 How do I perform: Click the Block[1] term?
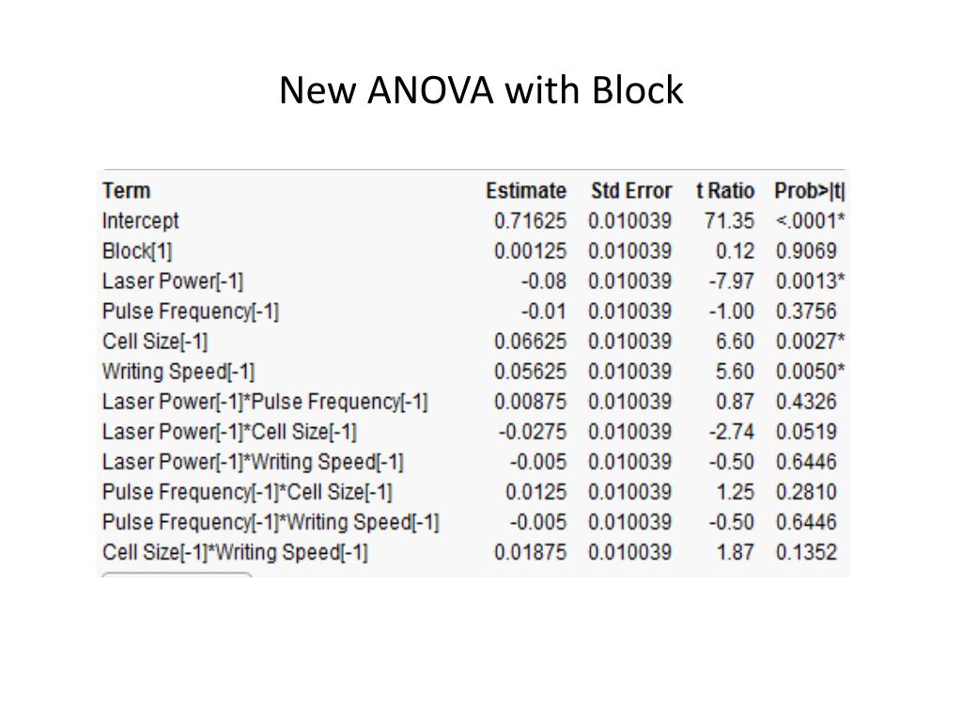click(x=137, y=251)
